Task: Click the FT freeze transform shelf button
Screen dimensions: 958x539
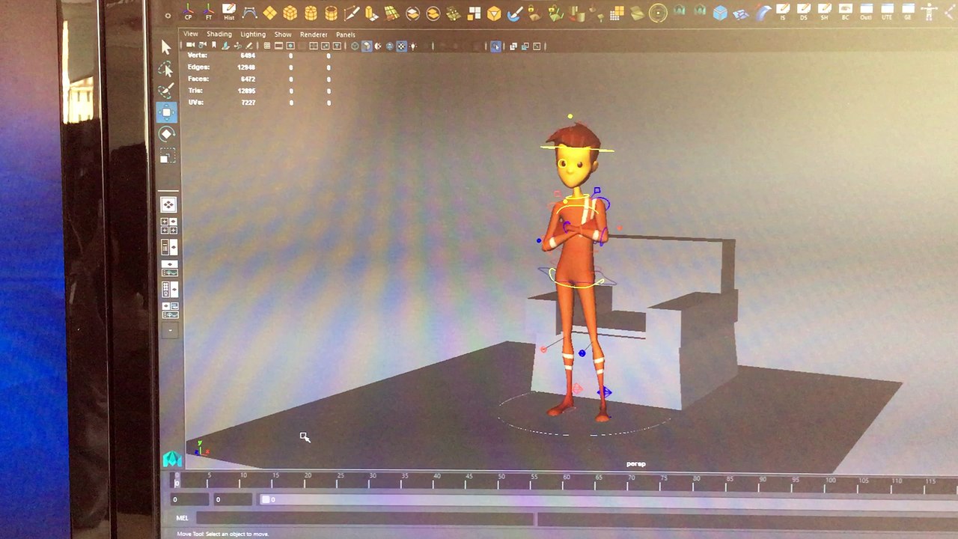Action: (208, 12)
